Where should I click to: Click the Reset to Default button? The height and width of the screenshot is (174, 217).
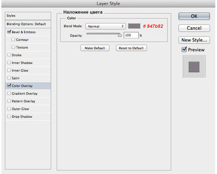[131, 48]
